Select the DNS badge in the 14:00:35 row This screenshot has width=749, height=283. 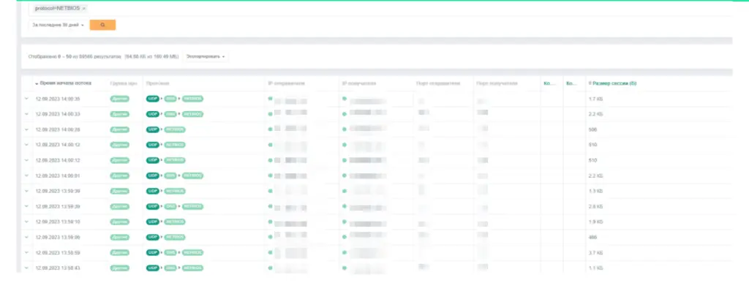point(170,99)
